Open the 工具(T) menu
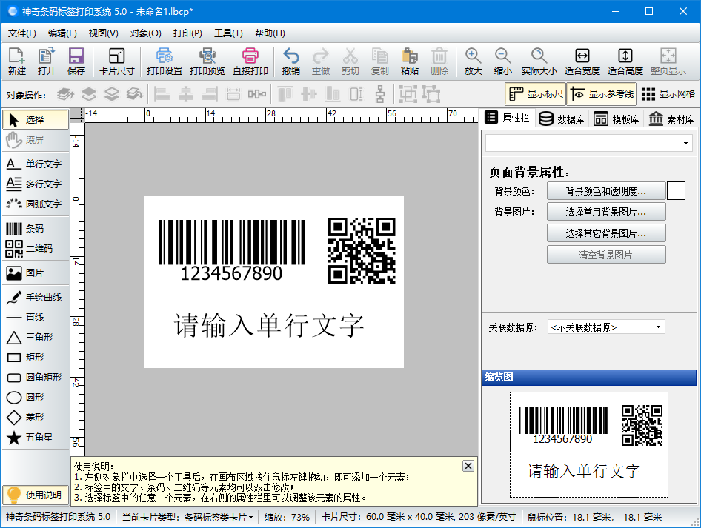The height and width of the screenshot is (528, 701). [x=227, y=33]
